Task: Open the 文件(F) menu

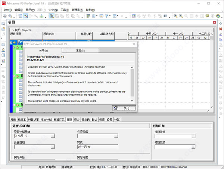Action: (x=7, y=10)
